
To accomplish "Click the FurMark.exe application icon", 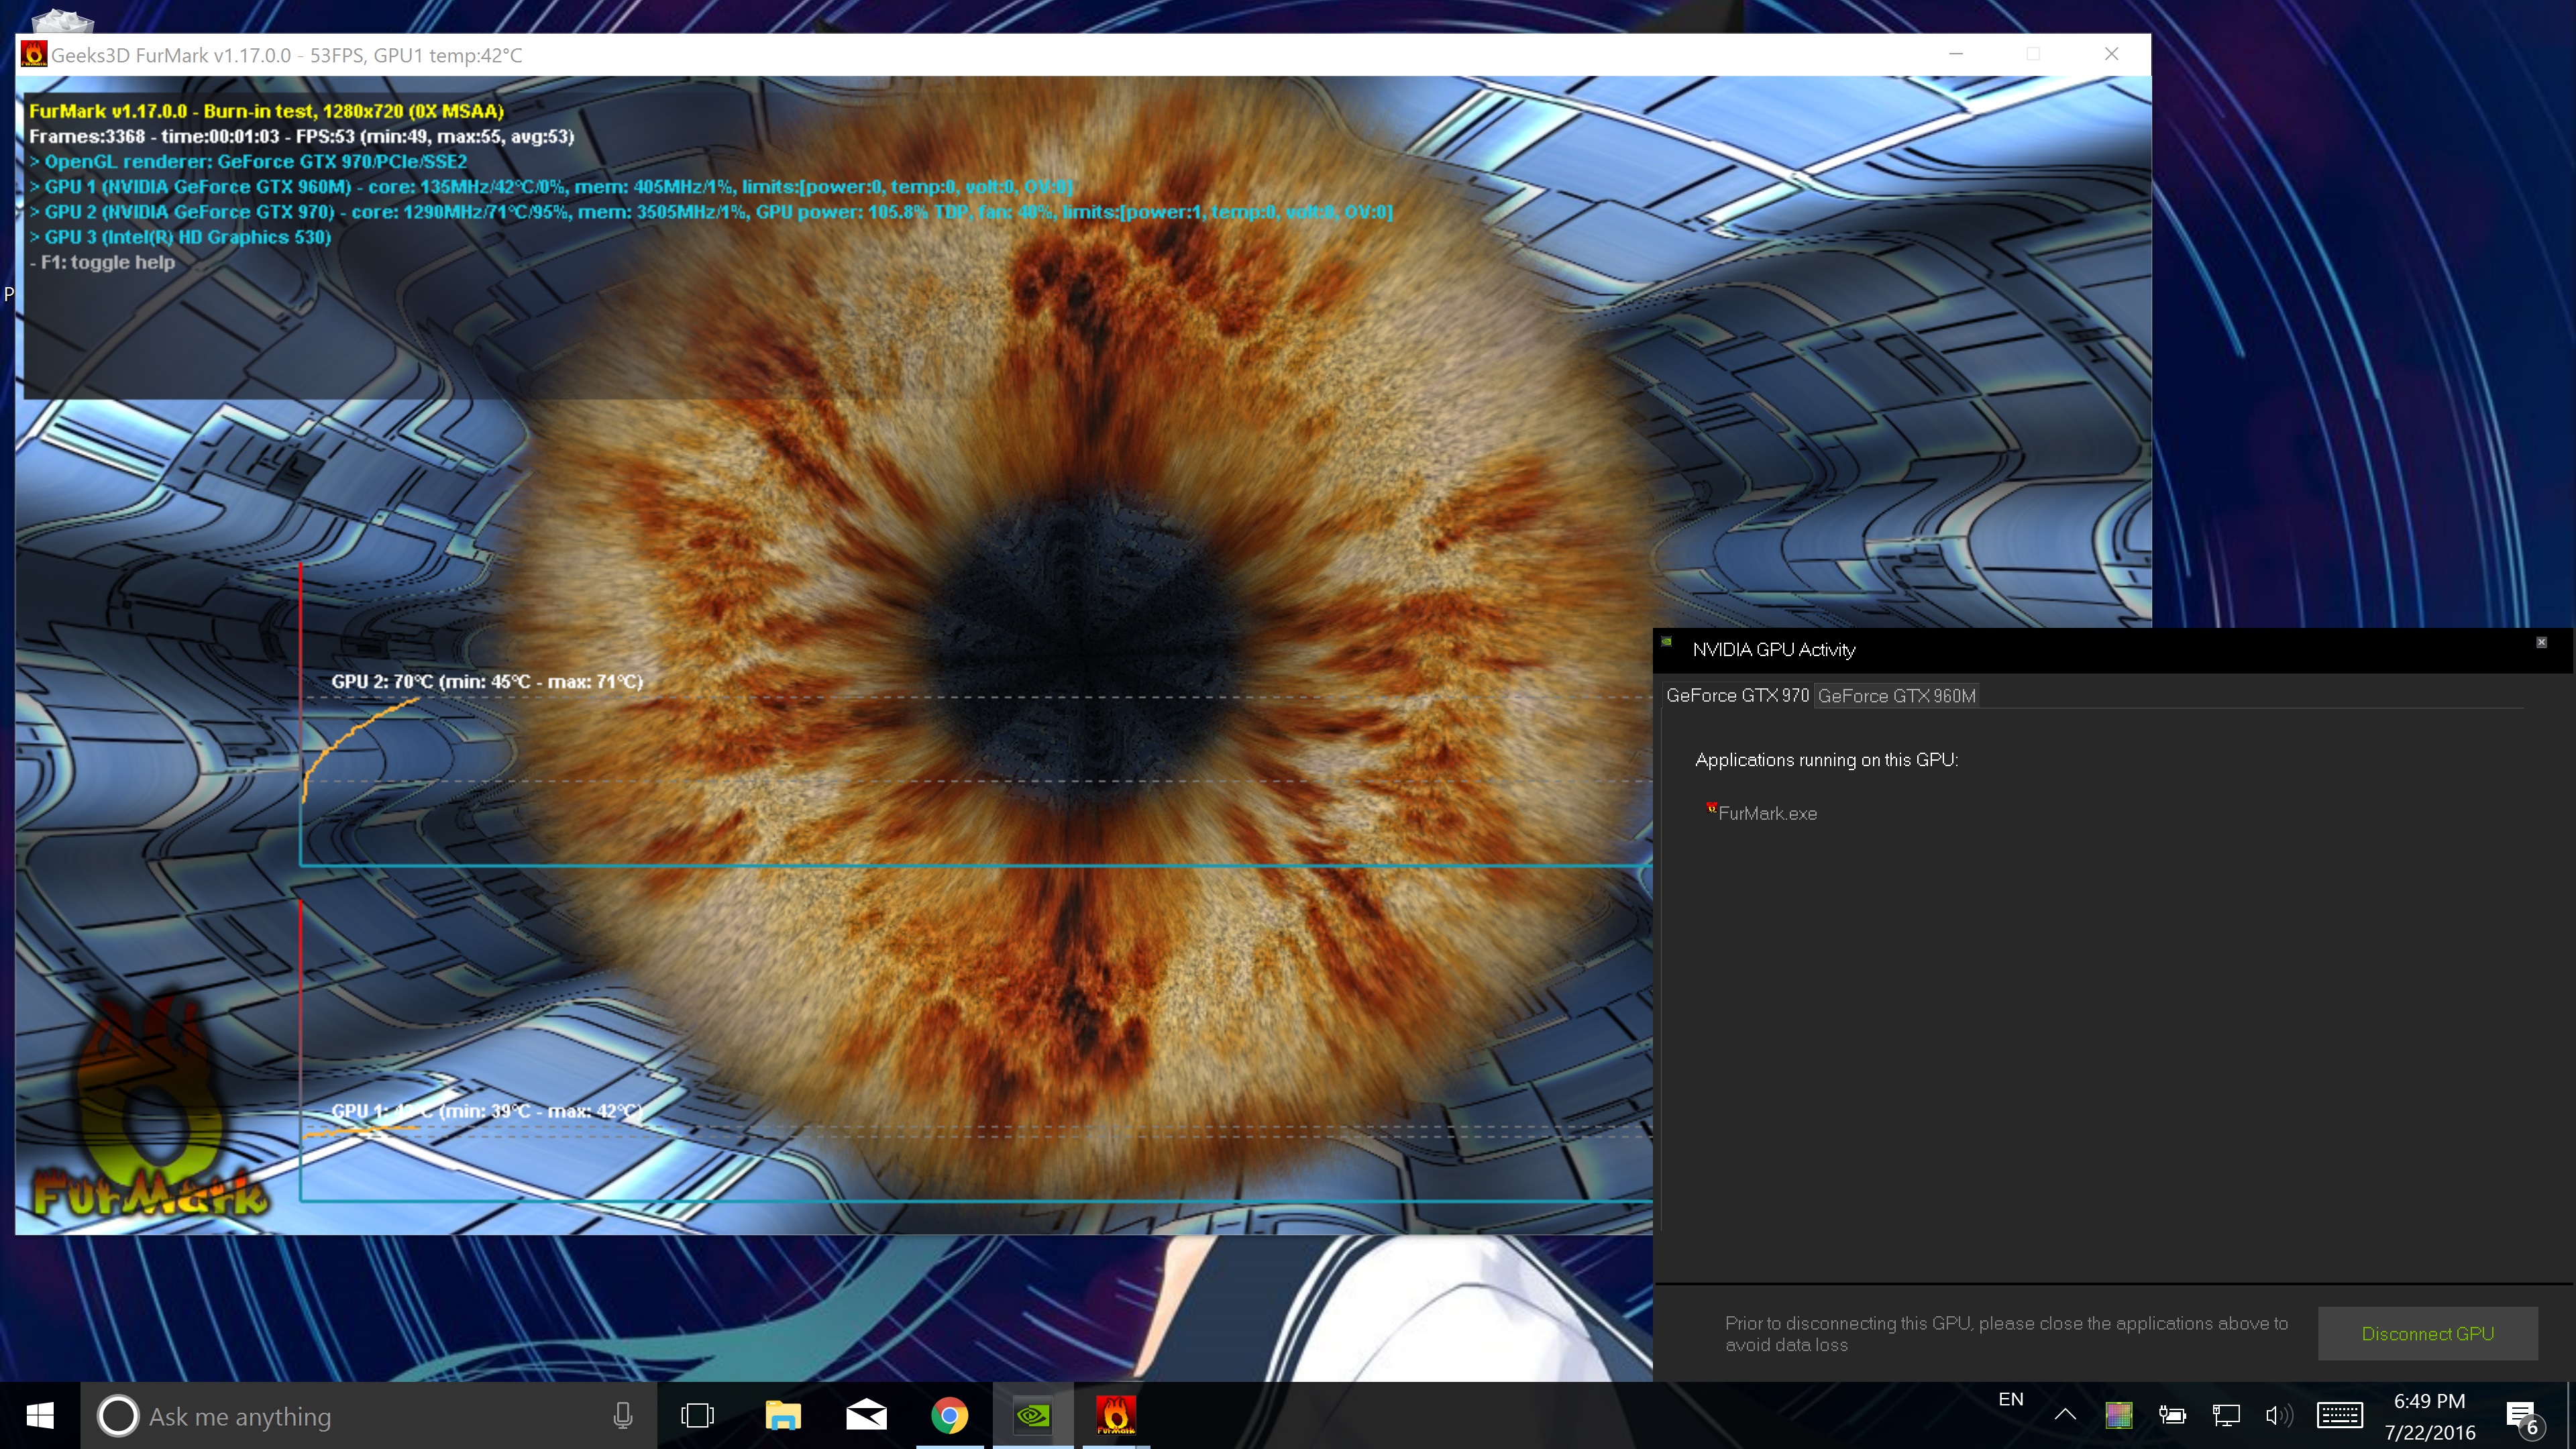I will (1711, 808).
